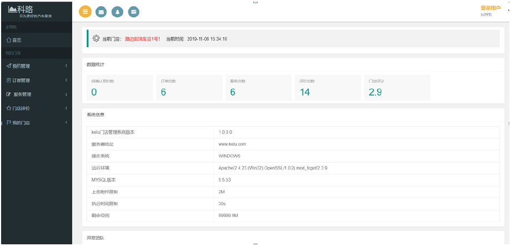Go to 首页 in the sidebar
This screenshot has width=511, height=246.
(17, 40)
